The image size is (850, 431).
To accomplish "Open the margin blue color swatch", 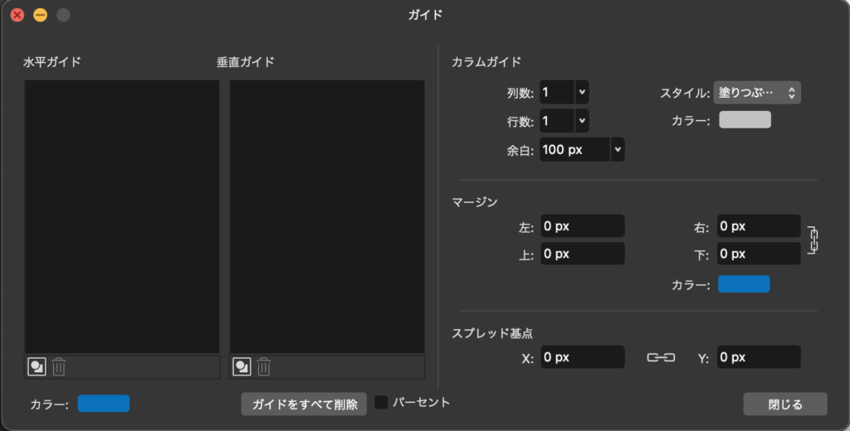I will [744, 284].
